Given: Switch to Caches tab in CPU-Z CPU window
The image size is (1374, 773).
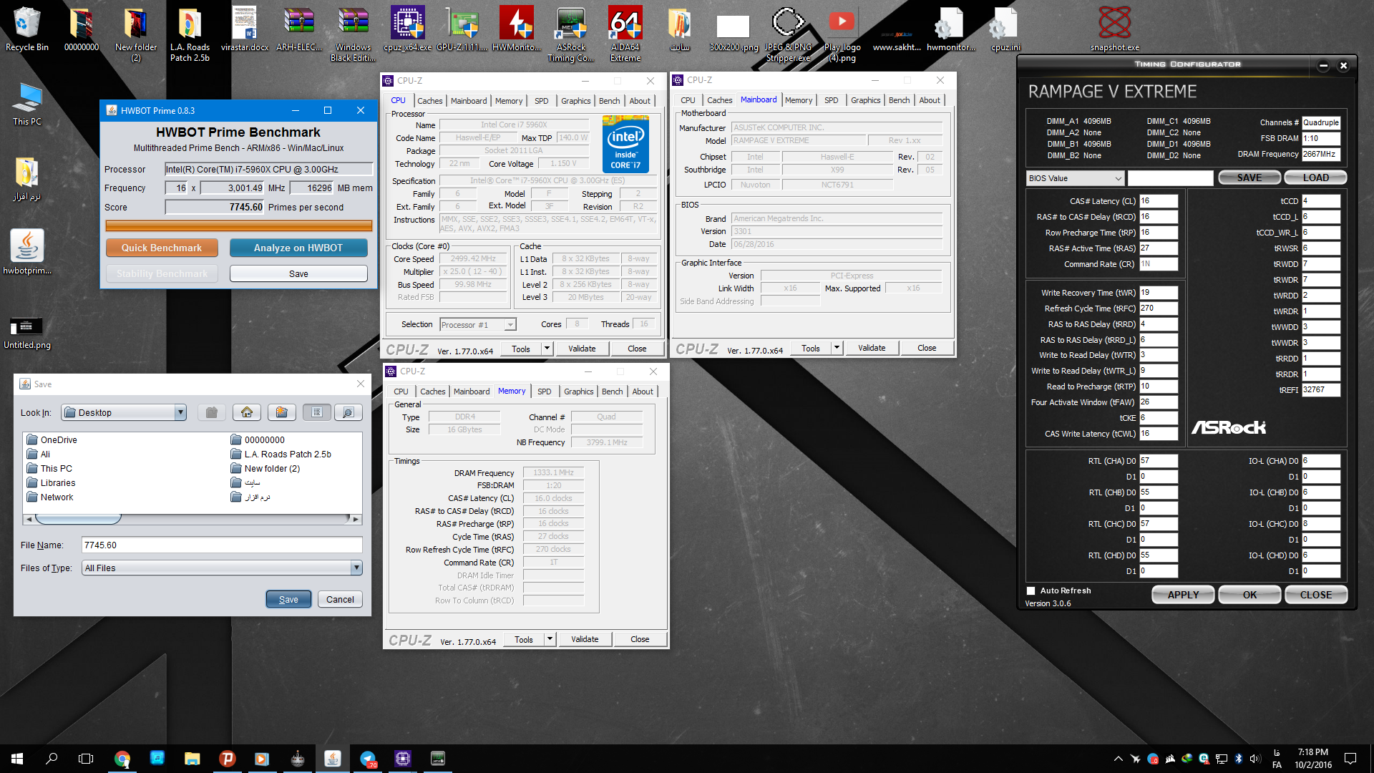Looking at the screenshot, I should click(429, 101).
